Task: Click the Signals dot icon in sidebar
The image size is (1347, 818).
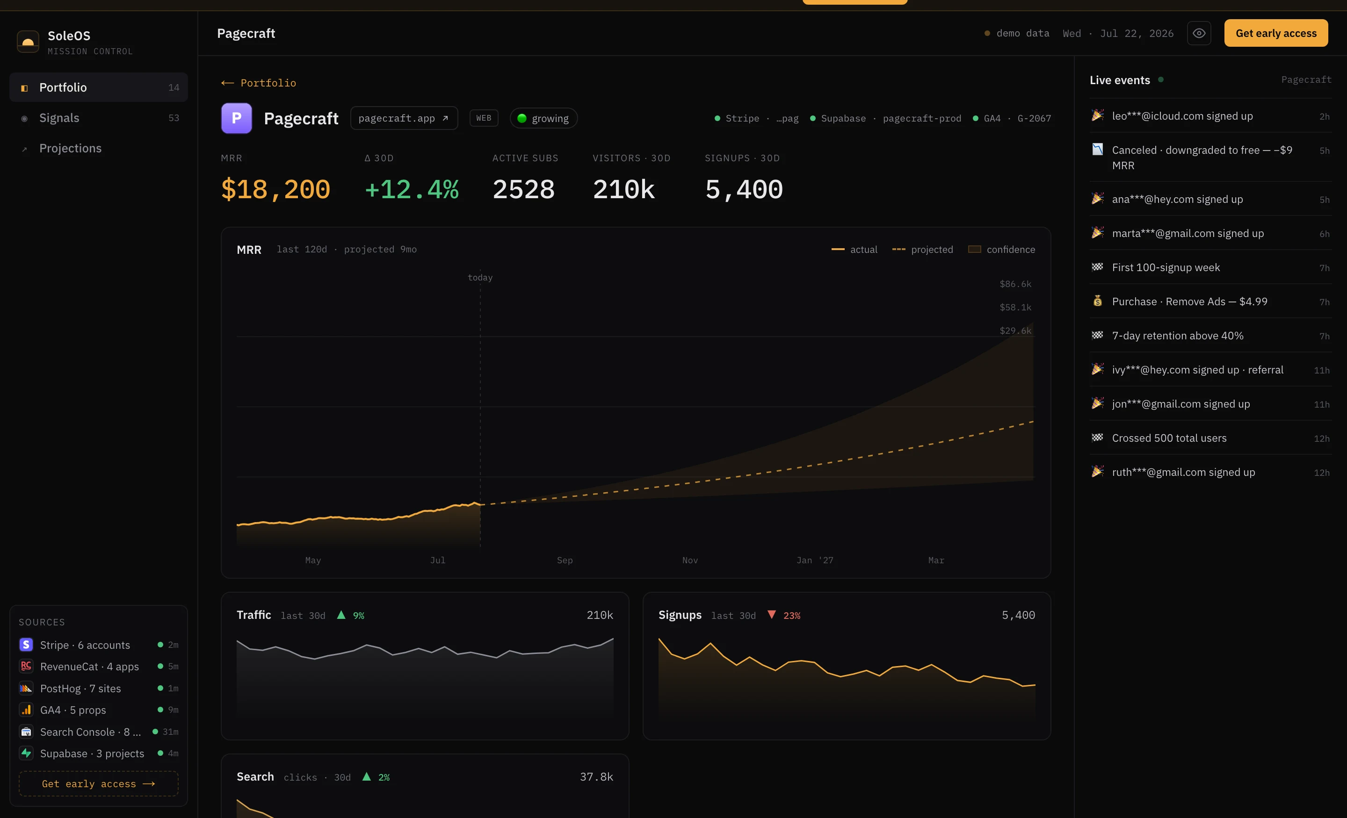Action: click(25, 119)
